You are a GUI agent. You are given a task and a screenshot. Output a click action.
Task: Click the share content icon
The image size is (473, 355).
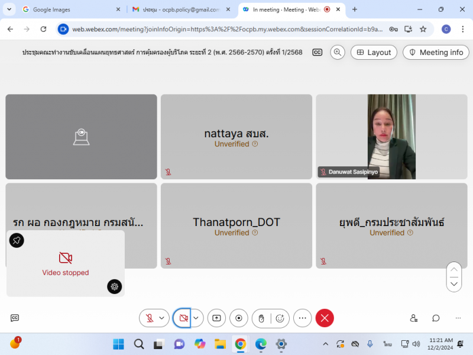click(x=216, y=318)
